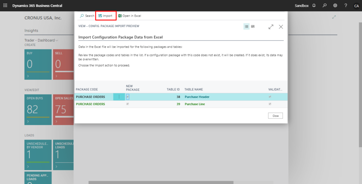The image size is (362, 184).
Task: Click Dynamics 365 Business Central title
Action: click(x=37, y=6)
